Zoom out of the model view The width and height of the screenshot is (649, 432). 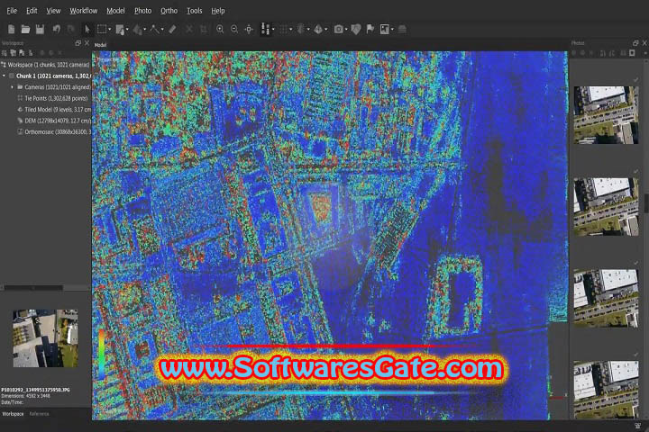[234, 29]
